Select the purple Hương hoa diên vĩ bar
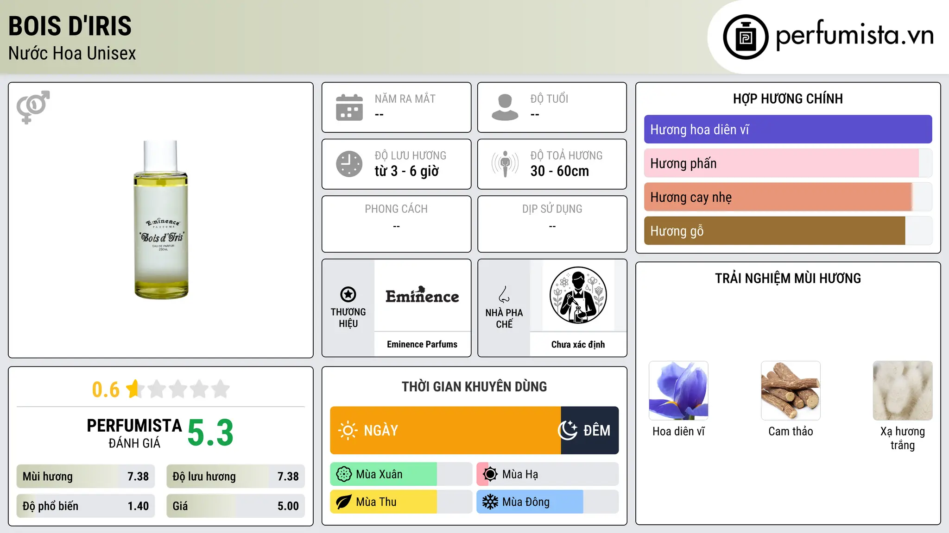The width and height of the screenshot is (949, 533). 788,130
